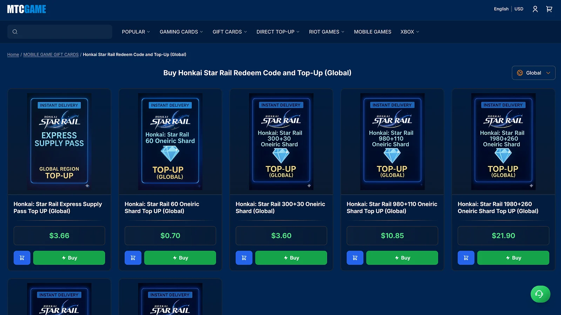561x315 pixels.
Task: Add 300+30 Oneiric Shard to cart
Action: [244, 258]
